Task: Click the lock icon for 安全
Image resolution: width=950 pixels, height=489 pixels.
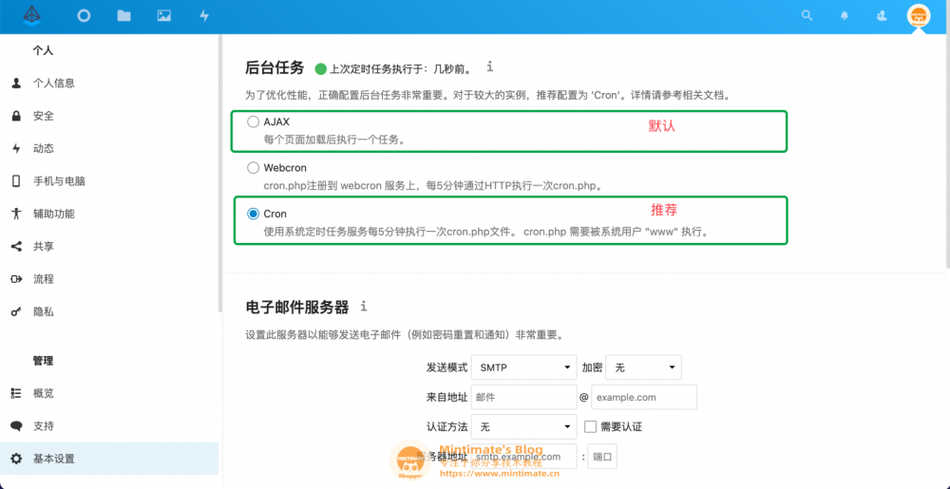Action: [16, 116]
